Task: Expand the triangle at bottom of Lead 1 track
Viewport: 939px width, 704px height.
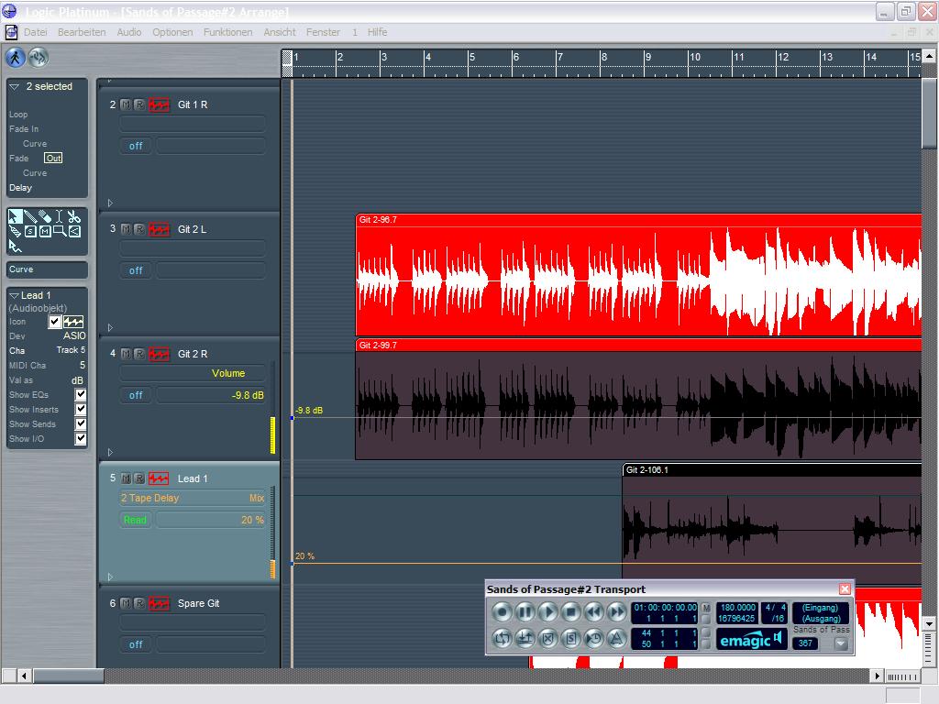Action: (x=110, y=577)
